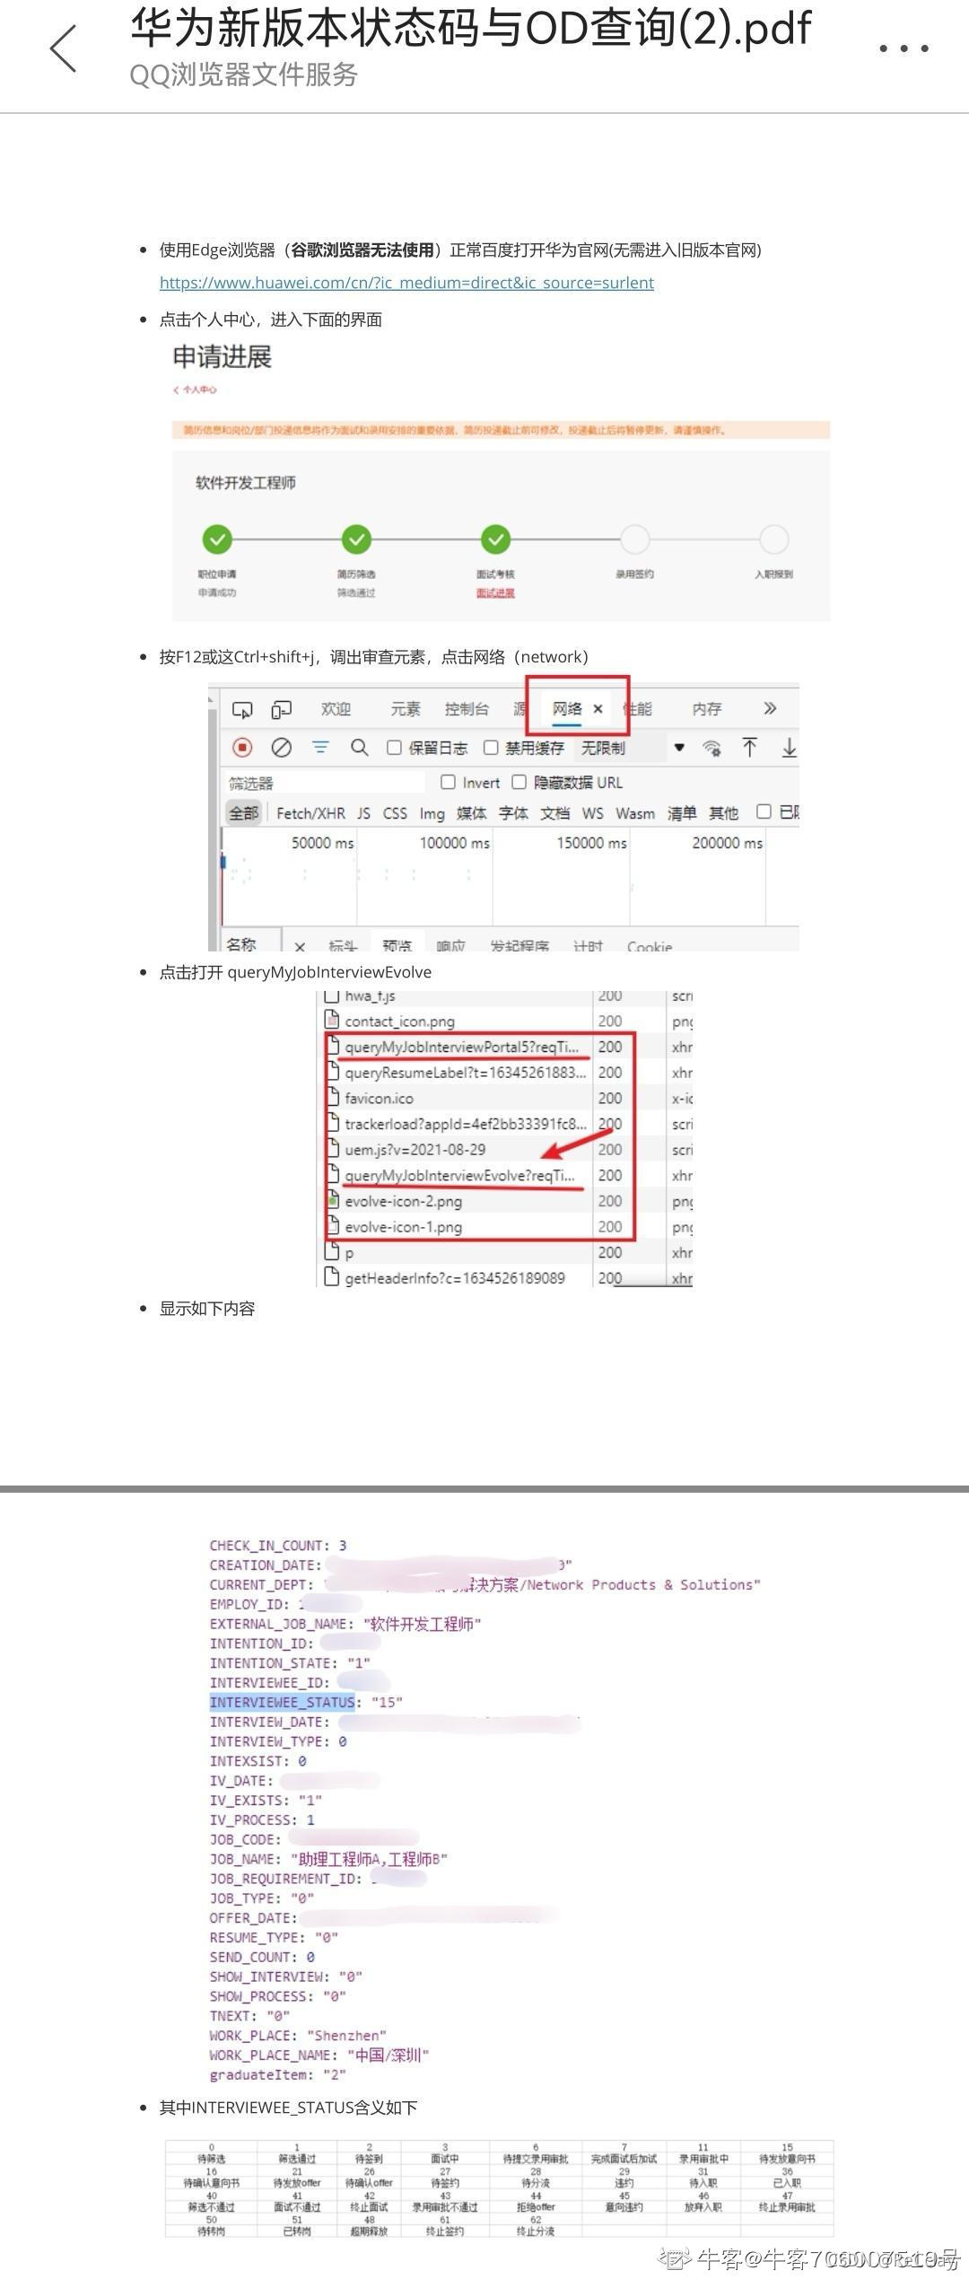The height and width of the screenshot is (2279, 969).
Task: Select the Fetch/XHR request type filter
Action: (310, 813)
